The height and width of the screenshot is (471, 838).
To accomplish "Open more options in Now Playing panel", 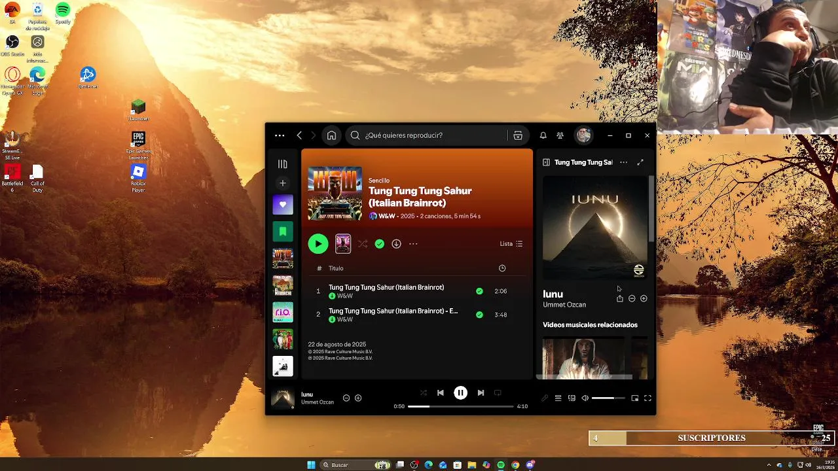I will click(x=623, y=162).
